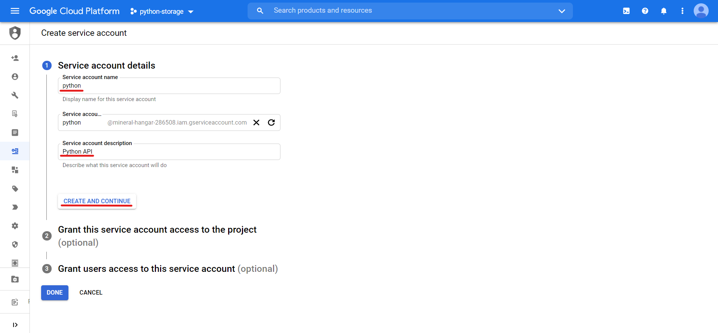
Task: Open the three-dot settings menu
Action: tap(682, 11)
